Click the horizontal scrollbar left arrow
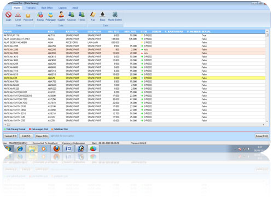273x204 pixels. click(x=5, y=125)
